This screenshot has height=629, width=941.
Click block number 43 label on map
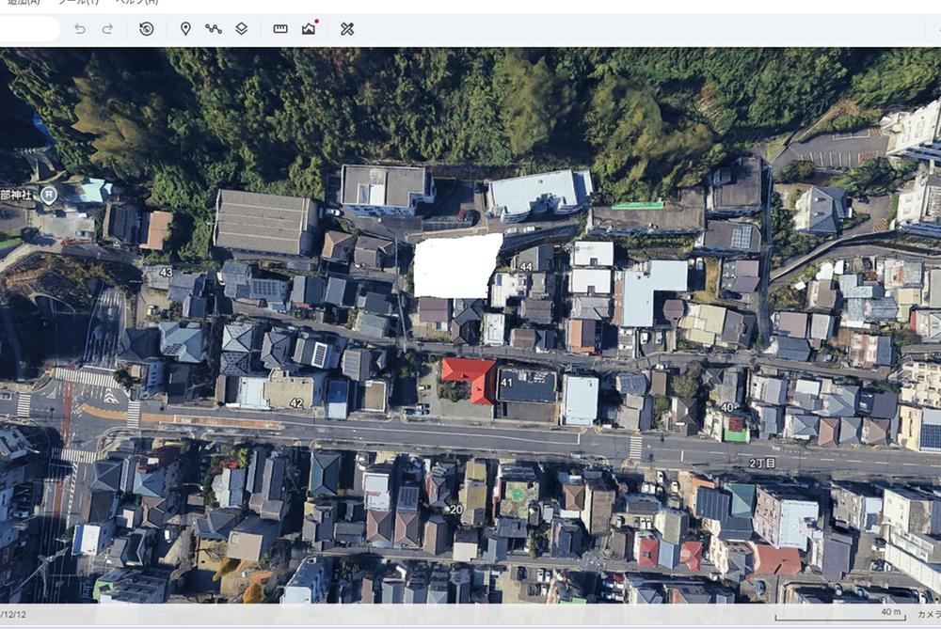tap(166, 273)
